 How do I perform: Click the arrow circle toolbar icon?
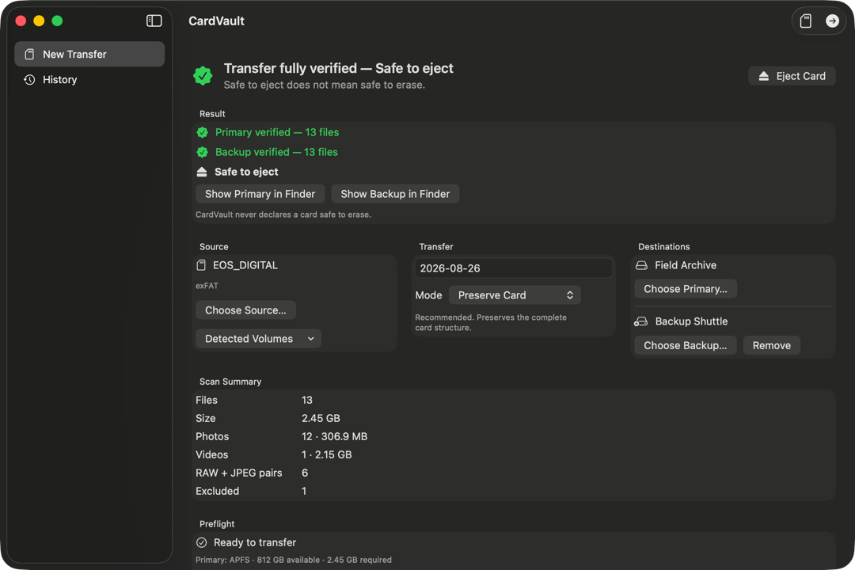832,21
